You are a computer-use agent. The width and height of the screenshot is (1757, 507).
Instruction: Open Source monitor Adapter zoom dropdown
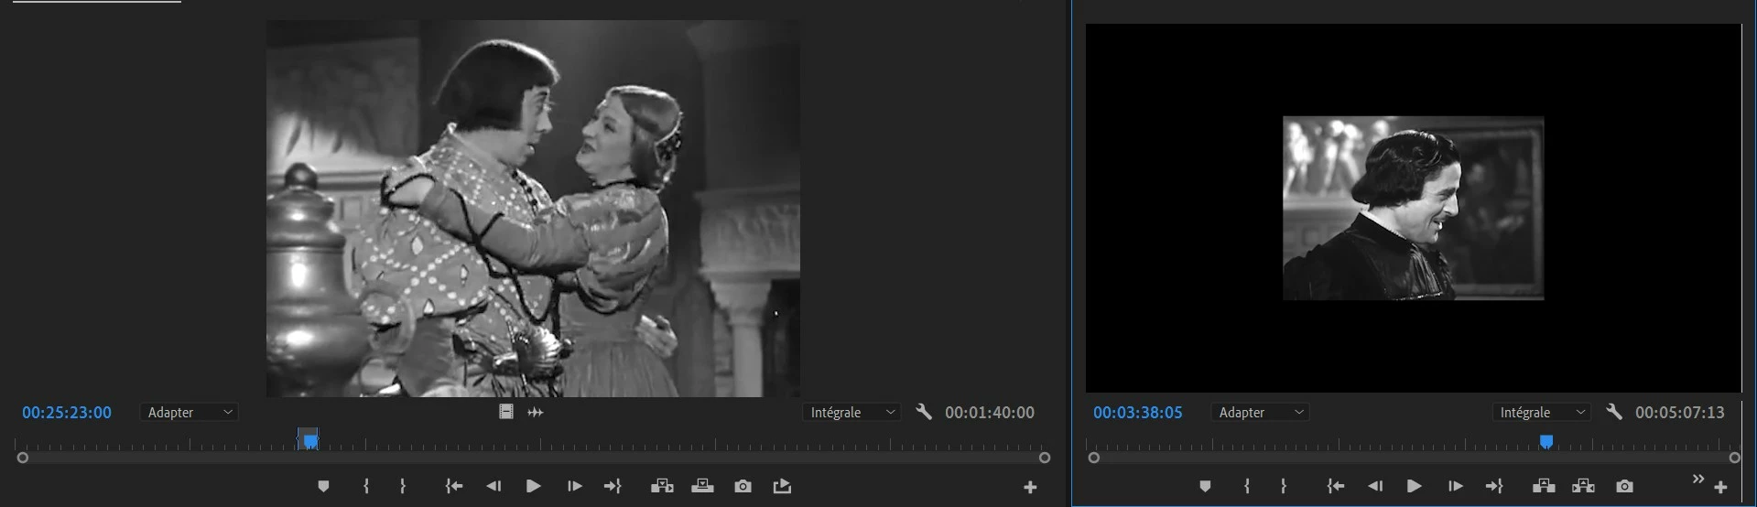click(190, 413)
